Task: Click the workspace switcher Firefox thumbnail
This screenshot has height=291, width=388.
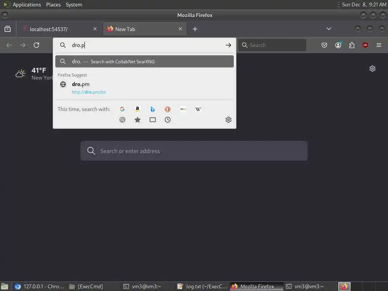Action: click(344, 286)
